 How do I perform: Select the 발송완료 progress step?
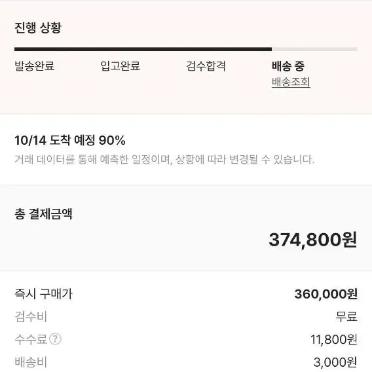pos(35,66)
